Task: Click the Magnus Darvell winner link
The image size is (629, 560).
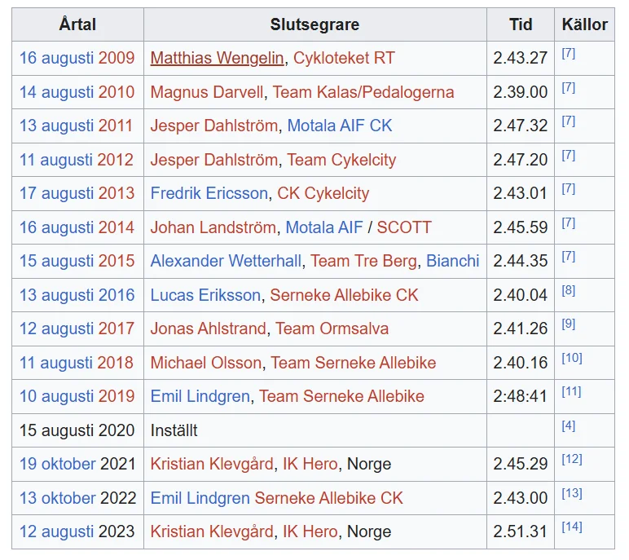Action: [207, 92]
